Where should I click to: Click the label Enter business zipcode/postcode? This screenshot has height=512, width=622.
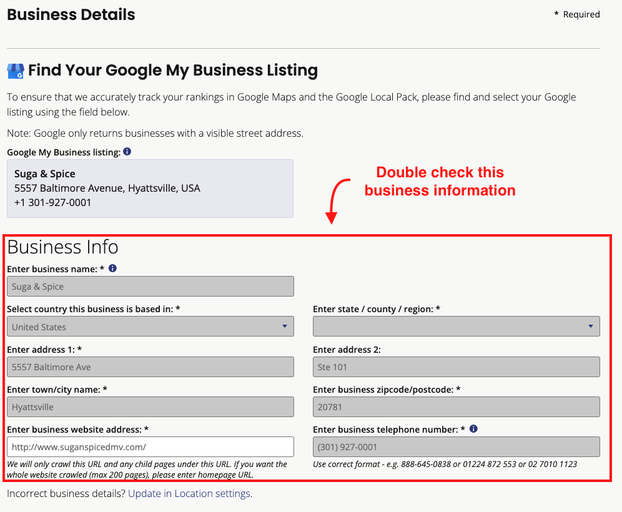point(387,390)
